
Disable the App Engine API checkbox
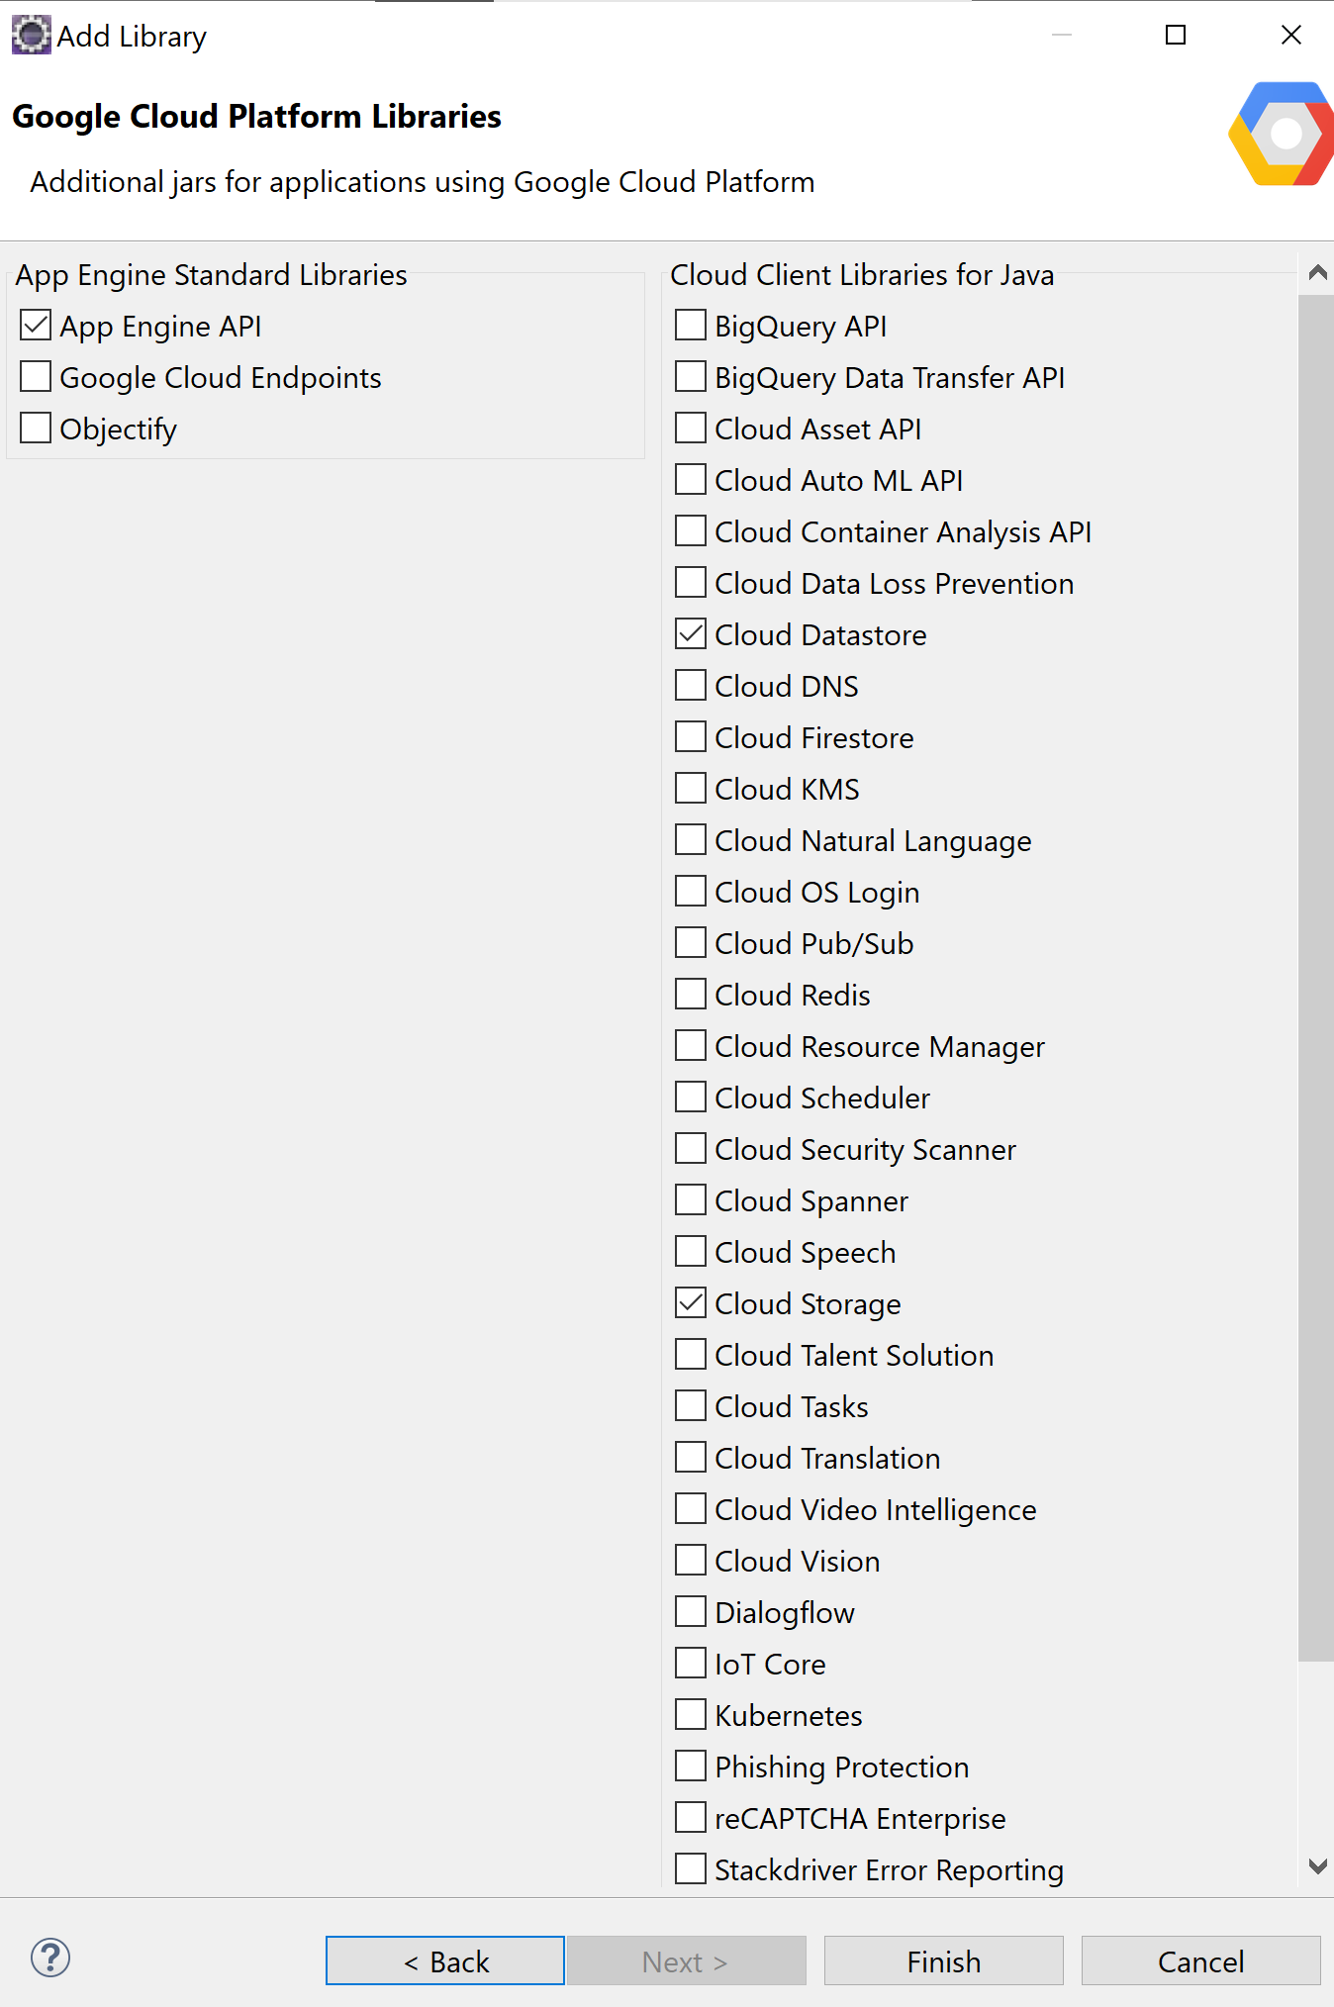click(x=35, y=326)
